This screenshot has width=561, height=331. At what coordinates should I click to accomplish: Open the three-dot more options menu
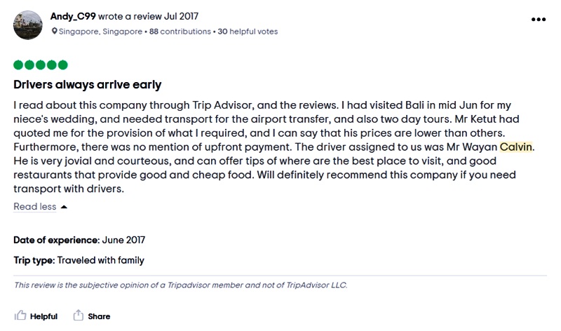(x=539, y=19)
